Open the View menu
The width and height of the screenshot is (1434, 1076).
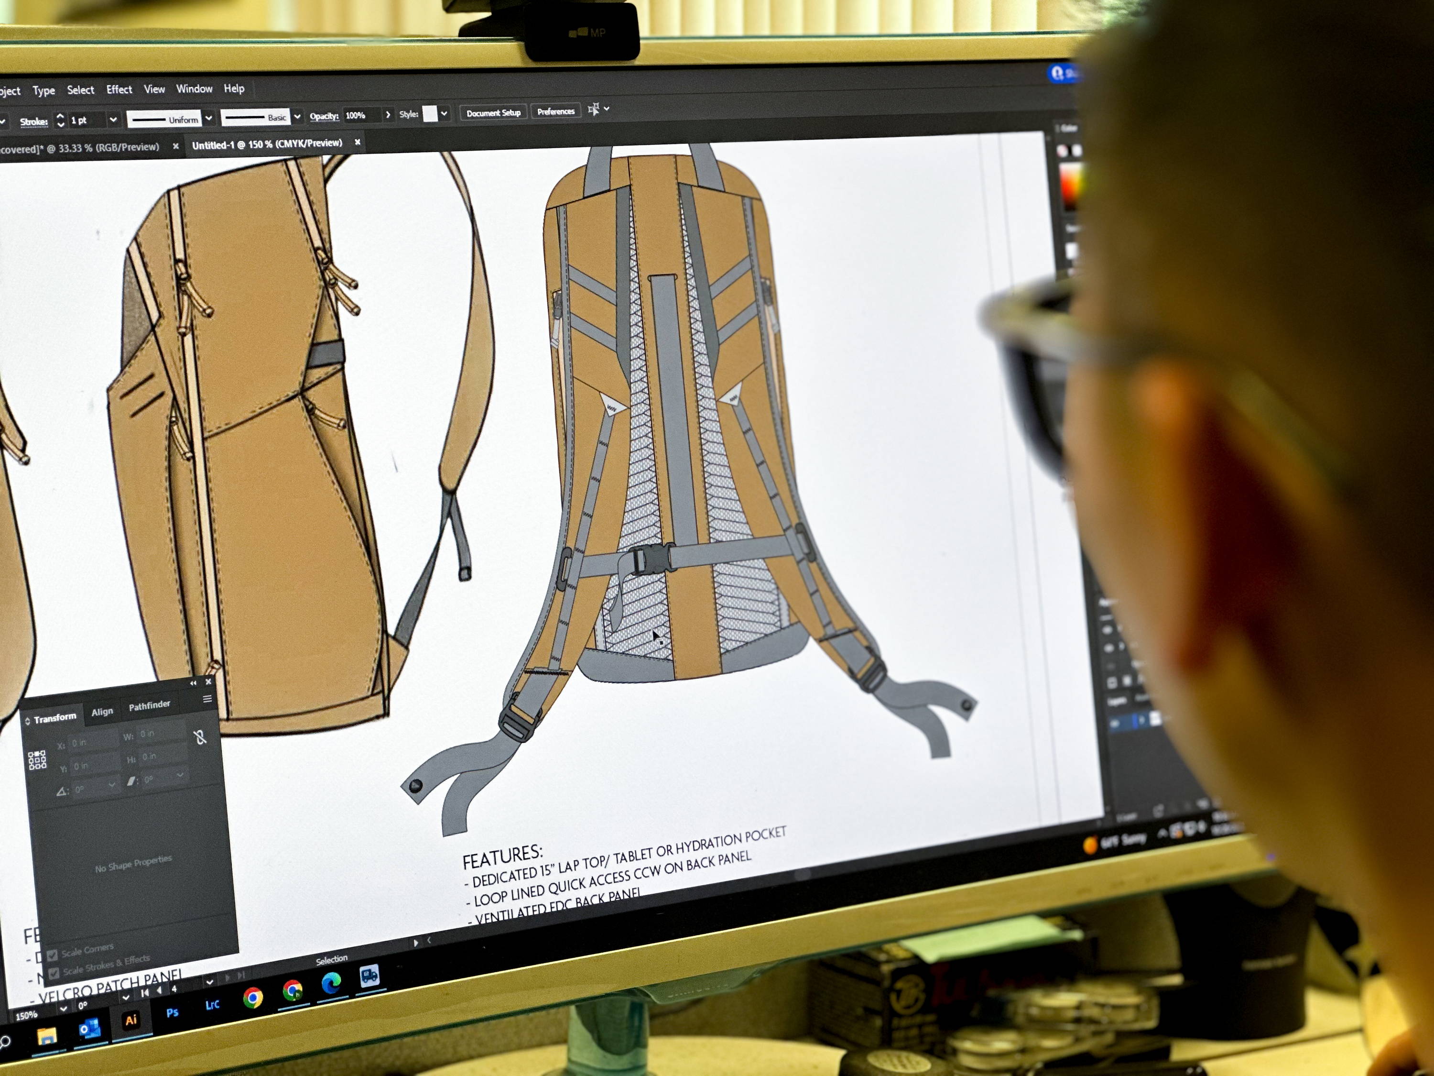point(154,89)
